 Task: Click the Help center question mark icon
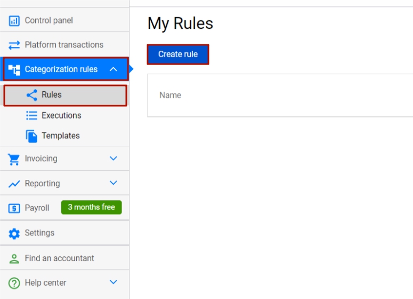(x=14, y=283)
